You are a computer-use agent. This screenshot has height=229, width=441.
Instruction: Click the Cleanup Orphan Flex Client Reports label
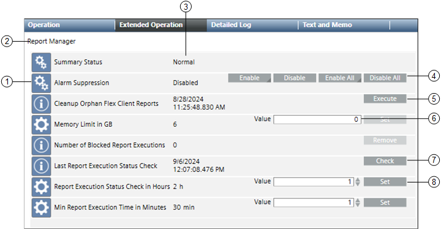107,104
